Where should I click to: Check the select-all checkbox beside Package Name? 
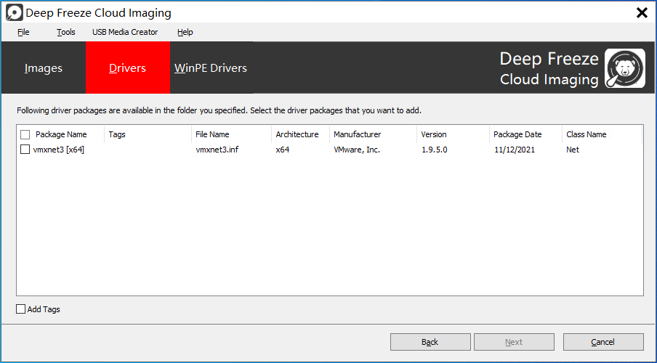tap(25, 134)
